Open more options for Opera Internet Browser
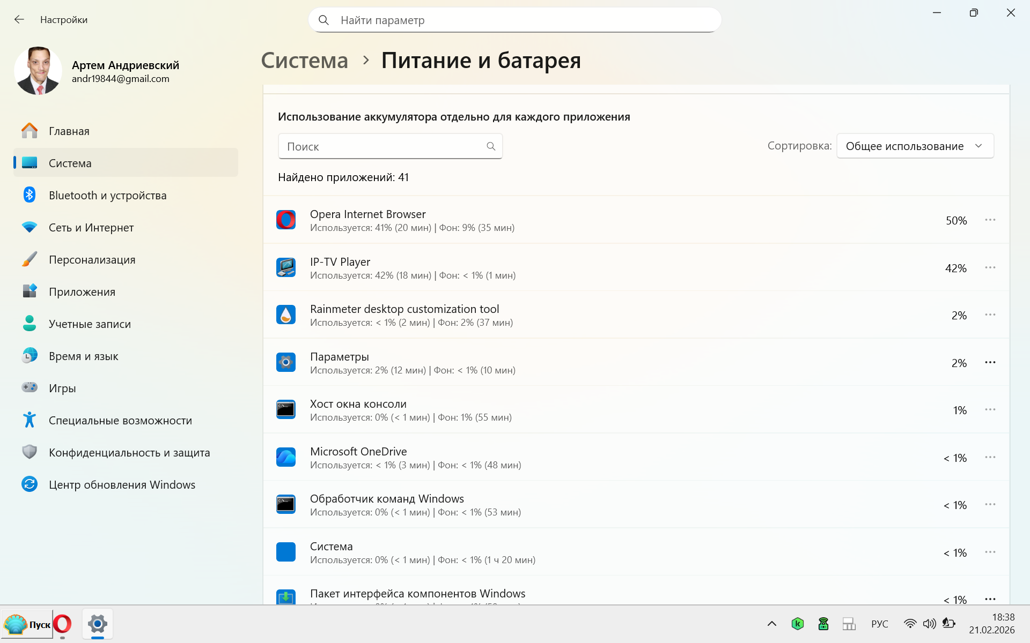The image size is (1030, 643). click(990, 220)
